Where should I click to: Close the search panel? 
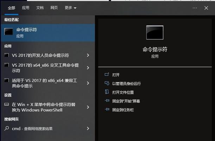(206, 8)
